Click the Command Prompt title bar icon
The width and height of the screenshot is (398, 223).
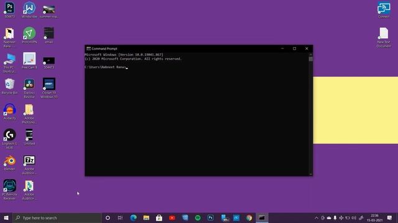pos(88,48)
